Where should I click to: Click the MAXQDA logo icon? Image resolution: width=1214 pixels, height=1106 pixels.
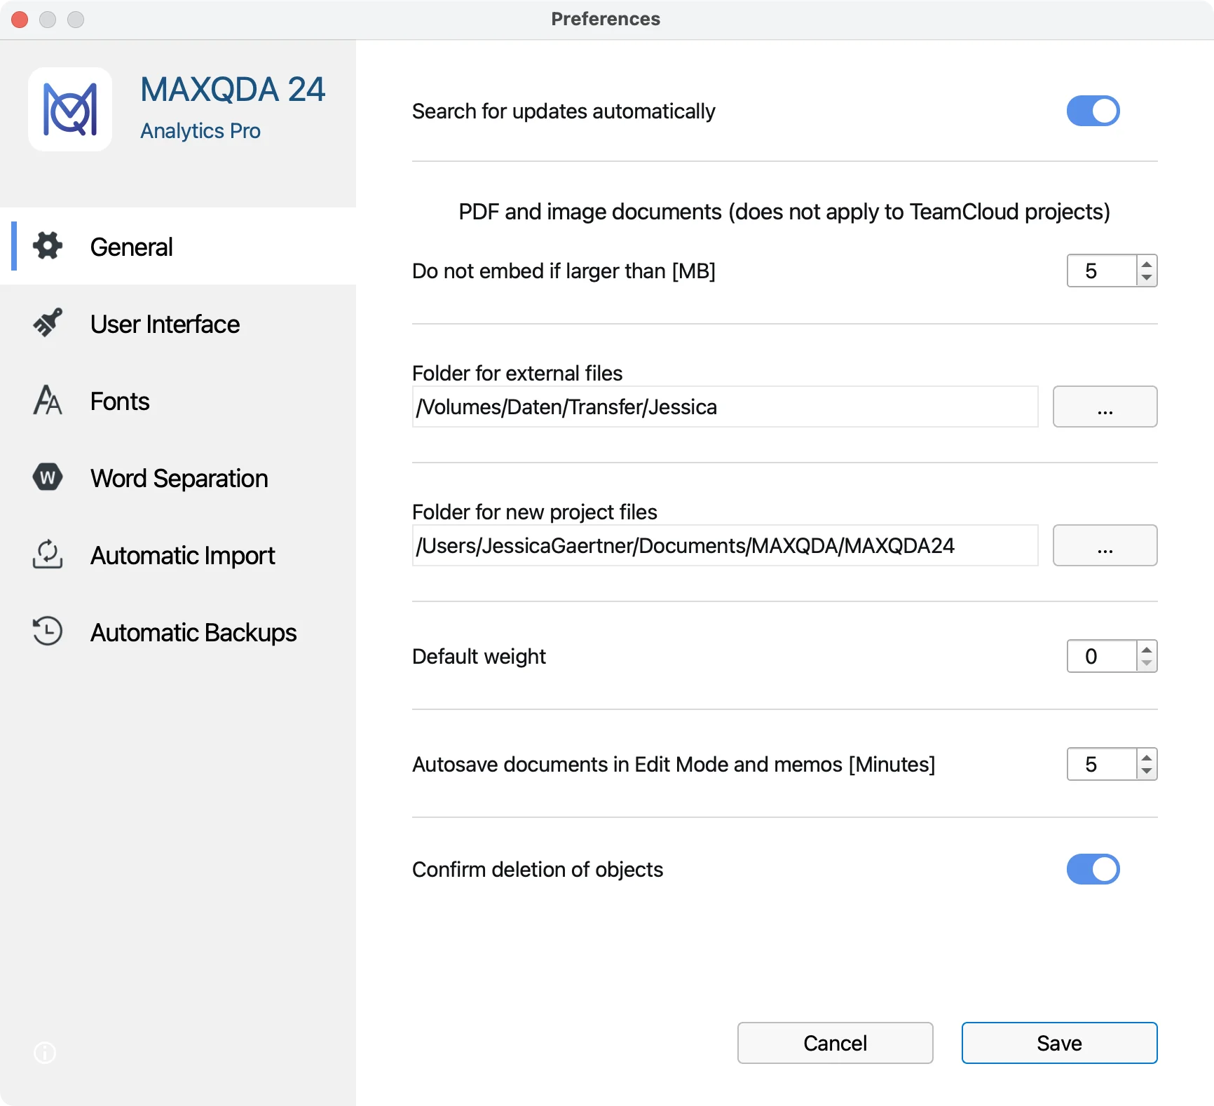[x=70, y=109]
